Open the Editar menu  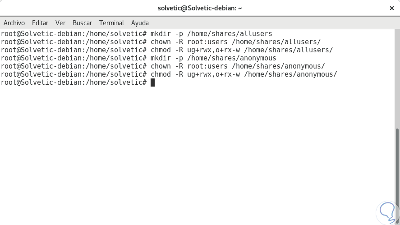[40, 23]
